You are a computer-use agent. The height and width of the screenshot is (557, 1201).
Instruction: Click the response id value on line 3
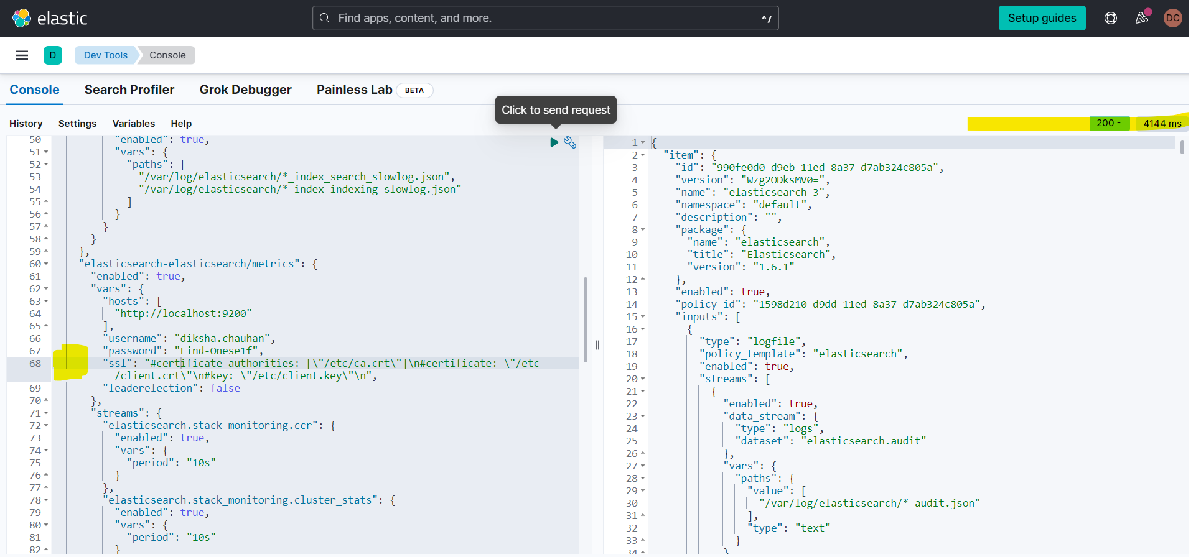(824, 168)
